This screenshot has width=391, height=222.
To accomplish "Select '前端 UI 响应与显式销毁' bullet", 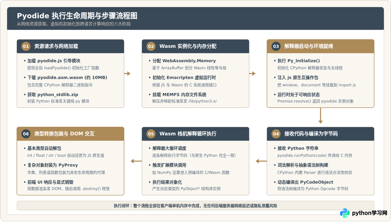I will click(x=49, y=182).
